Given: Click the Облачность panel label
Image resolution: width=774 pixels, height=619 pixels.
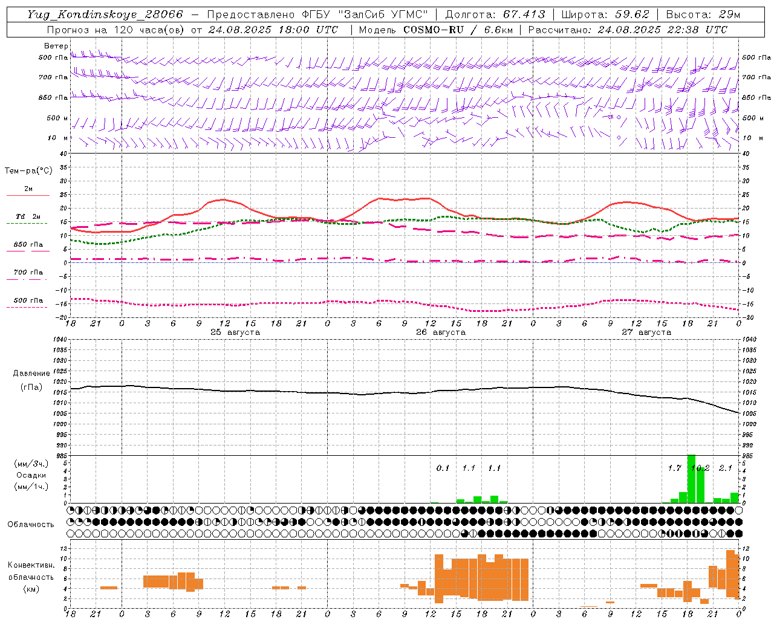Looking at the screenshot, I should click(x=31, y=524).
